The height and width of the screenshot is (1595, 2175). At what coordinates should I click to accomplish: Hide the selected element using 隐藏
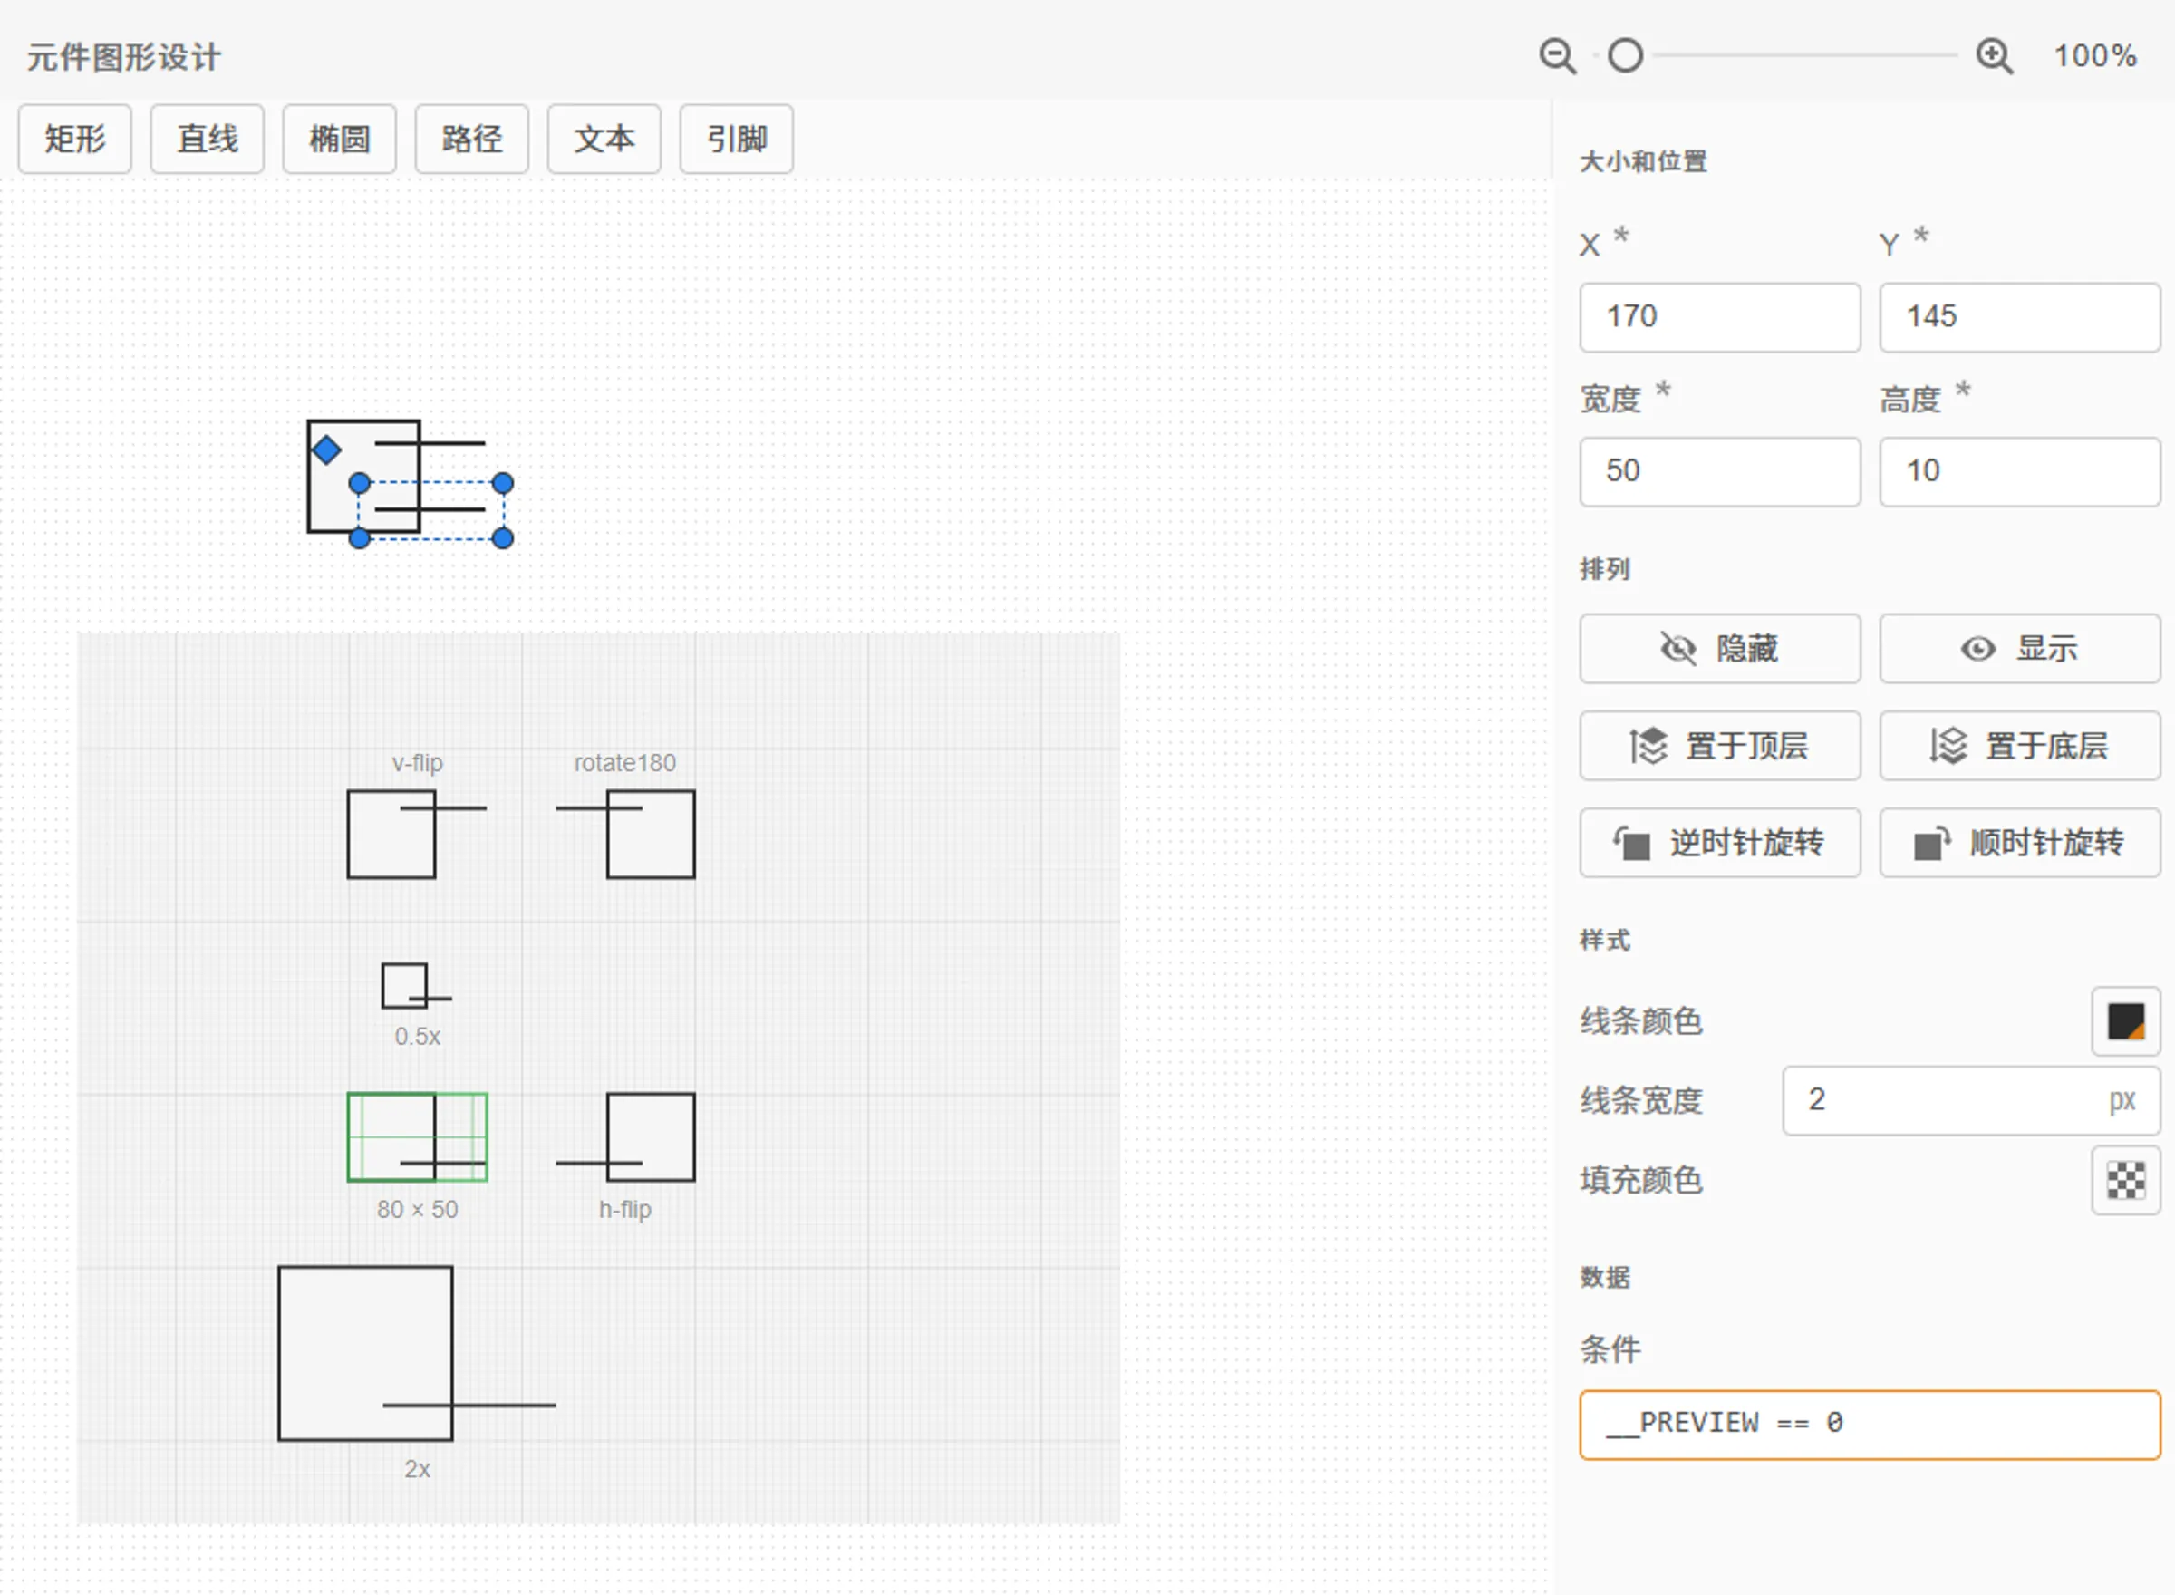(x=1719, y=649)
